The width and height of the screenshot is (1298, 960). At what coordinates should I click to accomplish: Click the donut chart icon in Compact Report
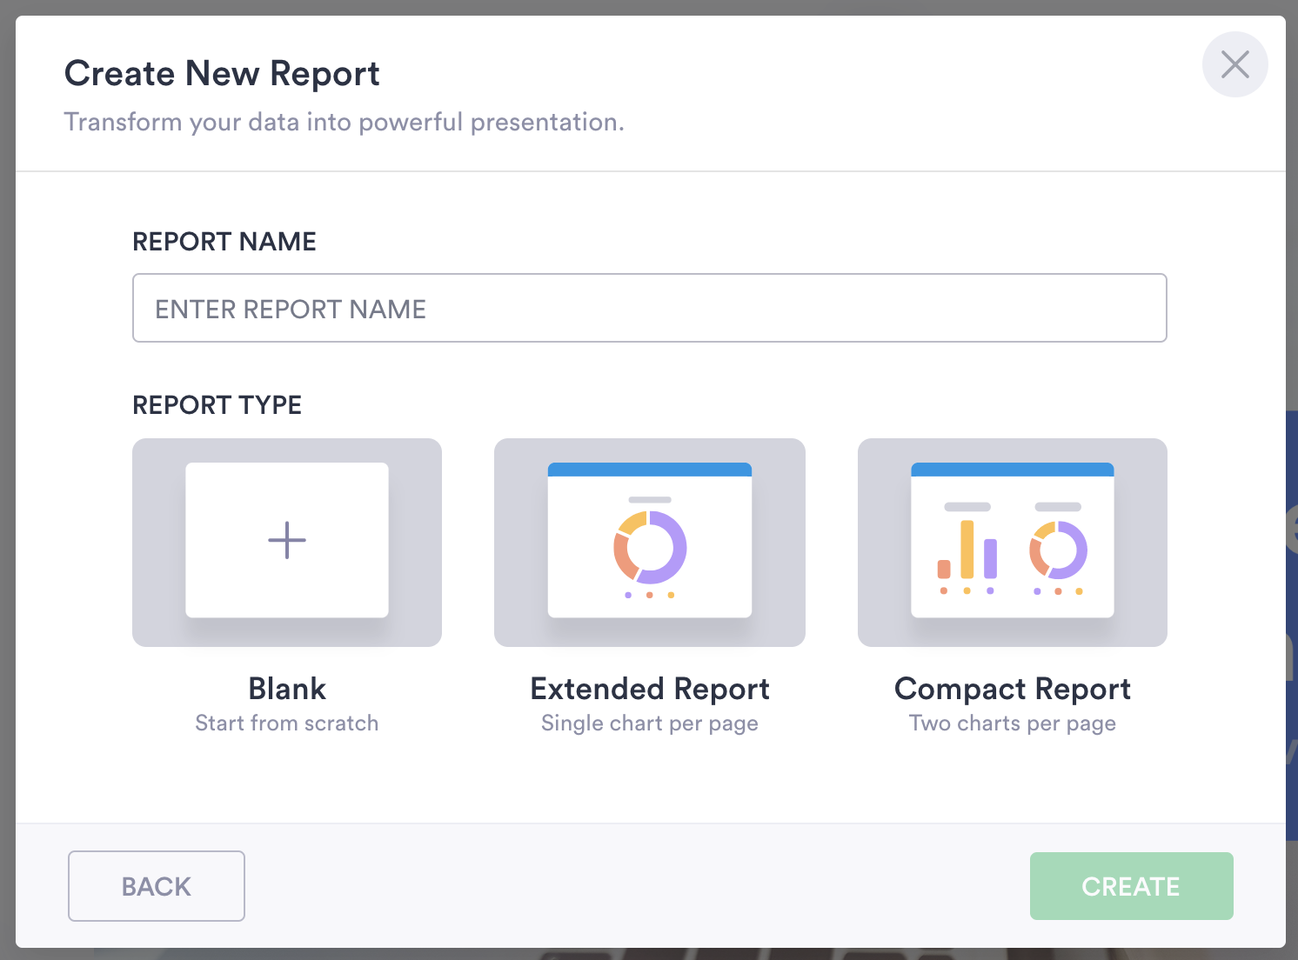(x=1058, y=550)
